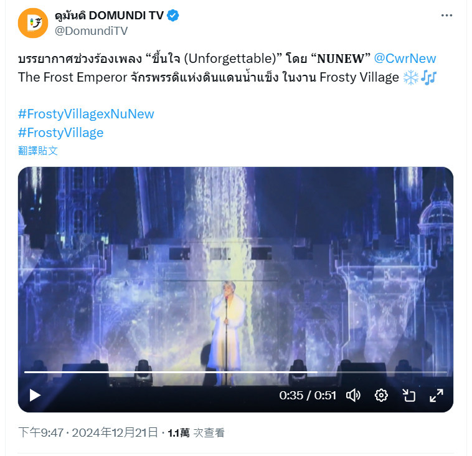Click the 翻譯貼文 translate post link

click(38, 151)
